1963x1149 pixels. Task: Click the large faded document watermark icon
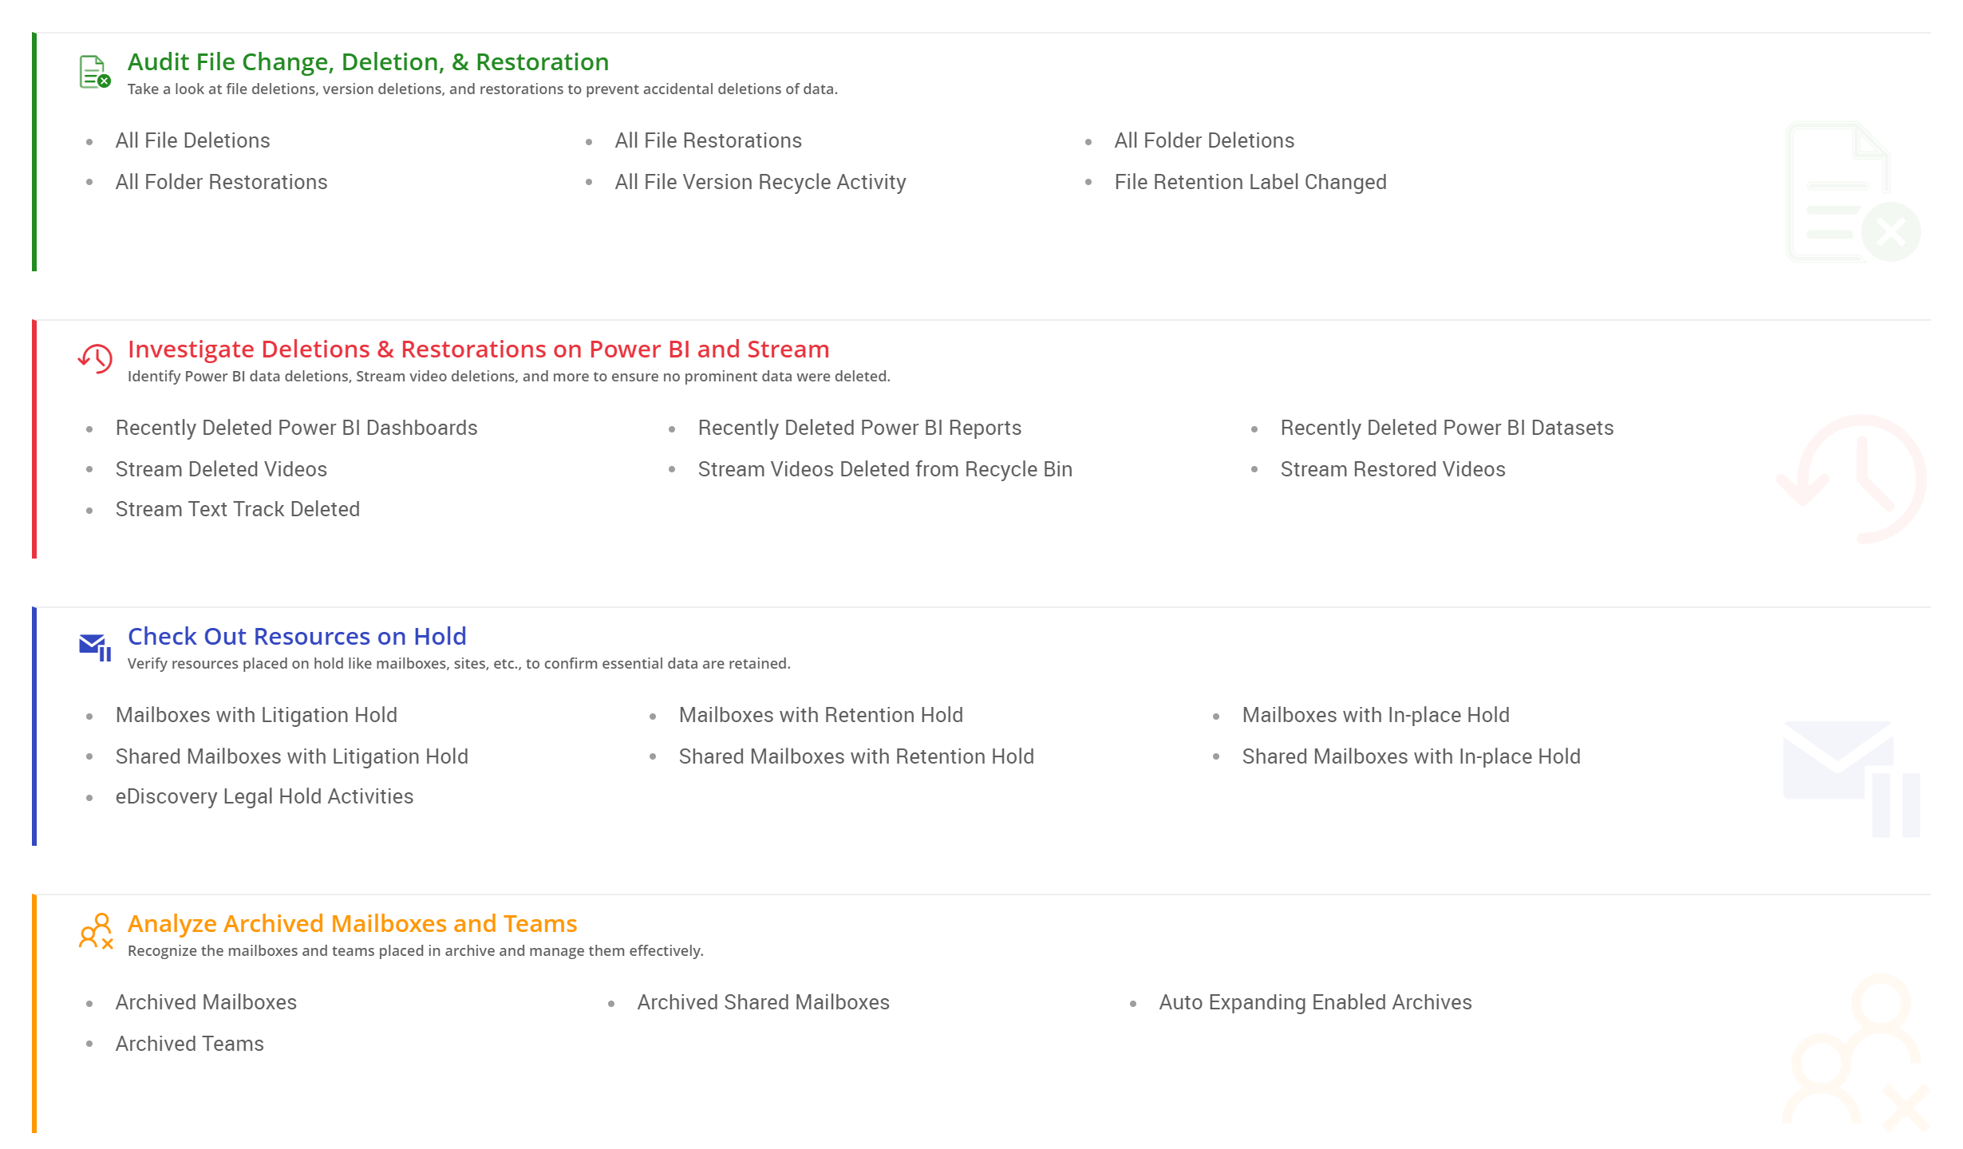pos(1851,193)
